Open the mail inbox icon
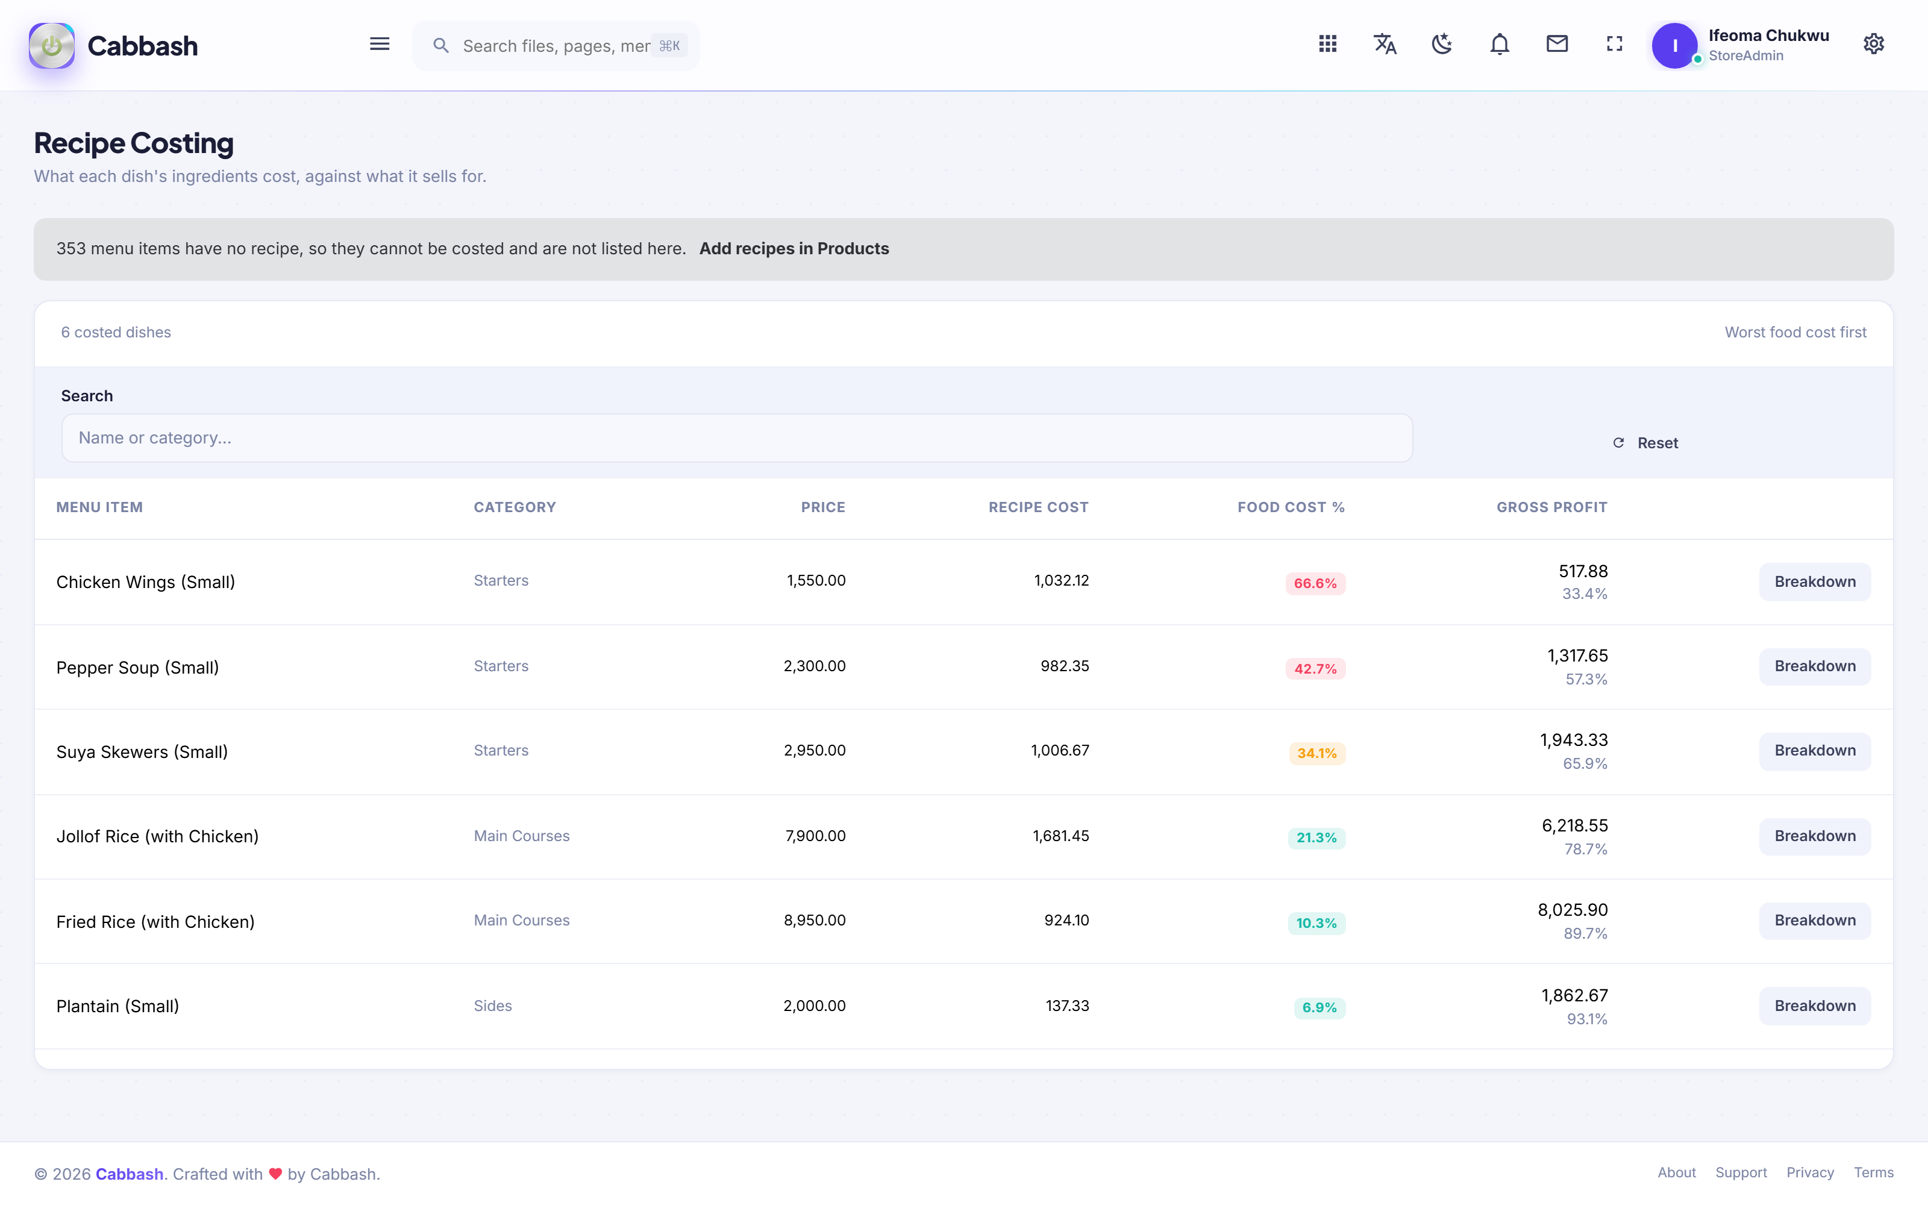The image size is (1928, 1205). point(1557,44)
